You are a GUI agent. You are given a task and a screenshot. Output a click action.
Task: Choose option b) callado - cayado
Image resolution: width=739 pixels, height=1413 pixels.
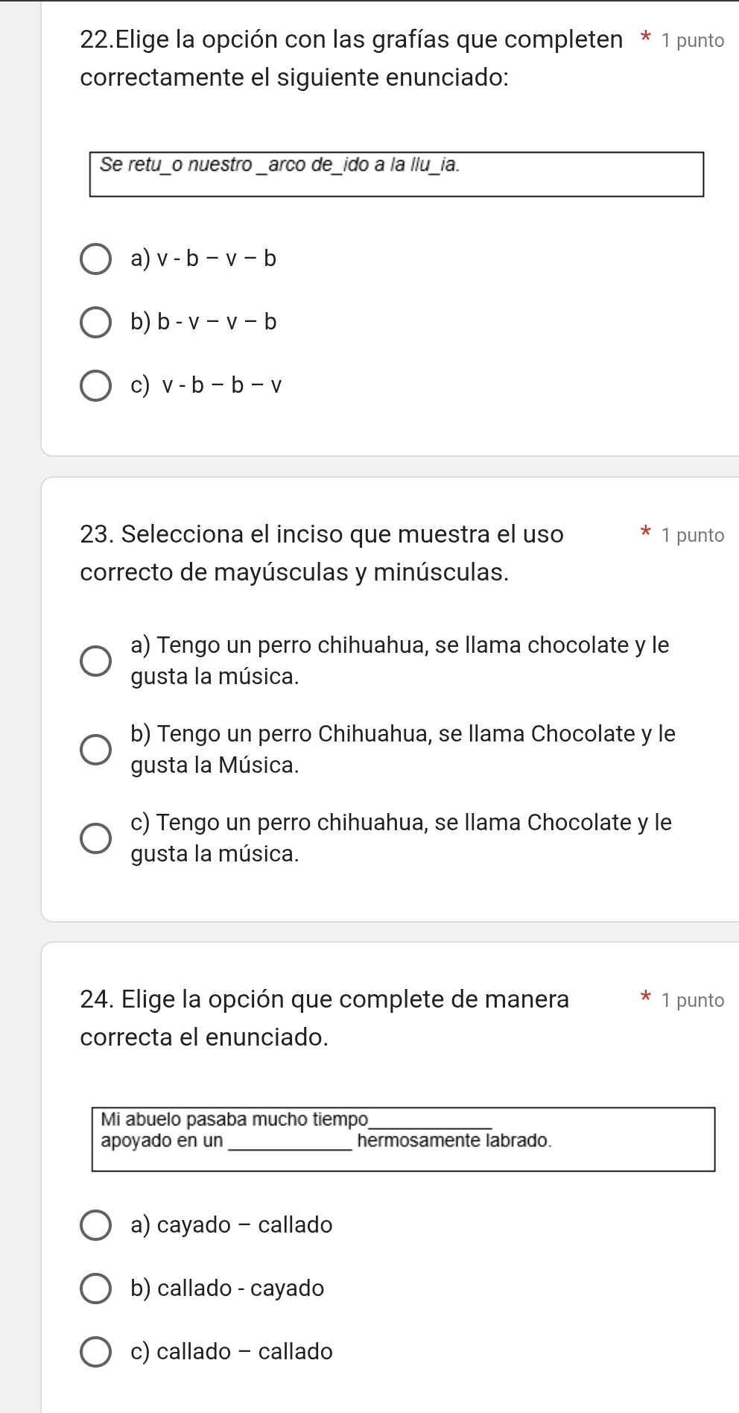tap(96, 1289)
